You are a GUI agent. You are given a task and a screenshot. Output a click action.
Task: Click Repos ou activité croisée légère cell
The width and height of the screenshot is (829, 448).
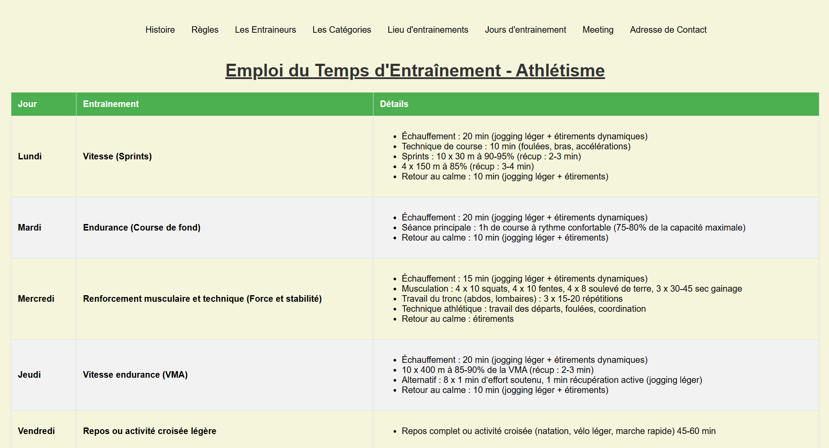click(x=149, y=431)
